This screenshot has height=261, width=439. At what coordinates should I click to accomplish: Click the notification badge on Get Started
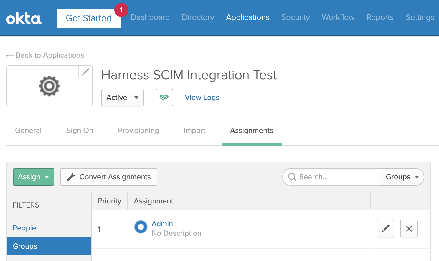pyautogui.click(x=121, y=10)
